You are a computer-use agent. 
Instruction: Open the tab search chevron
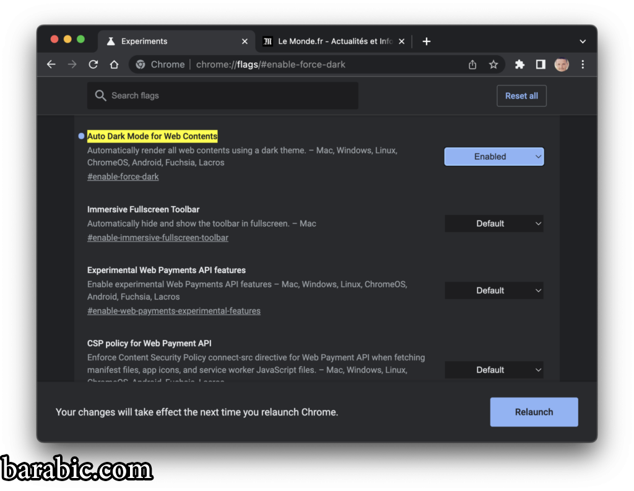click(x=583, y=41)
